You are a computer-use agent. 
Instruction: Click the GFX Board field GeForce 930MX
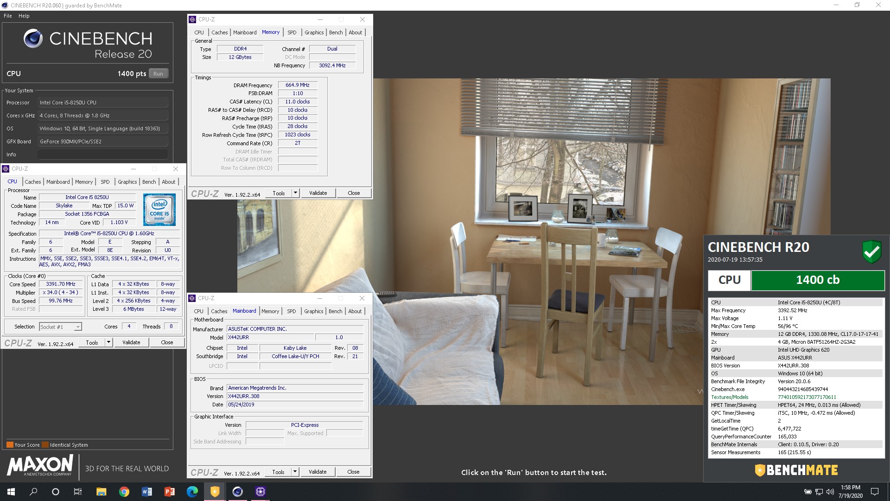click(103, 141)
